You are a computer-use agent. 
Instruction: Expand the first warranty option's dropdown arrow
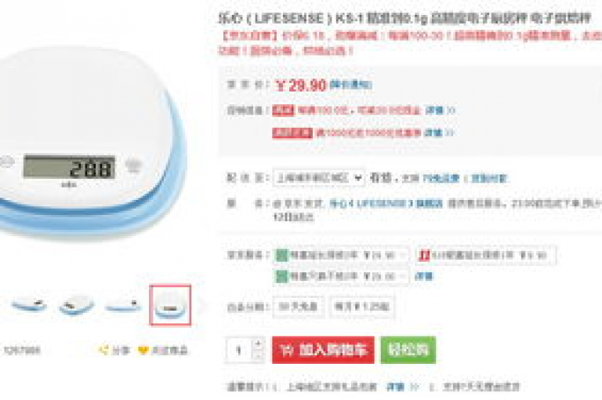(402, 255)
